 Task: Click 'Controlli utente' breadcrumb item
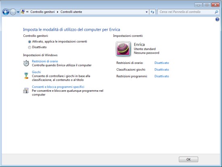click(71, 12)
